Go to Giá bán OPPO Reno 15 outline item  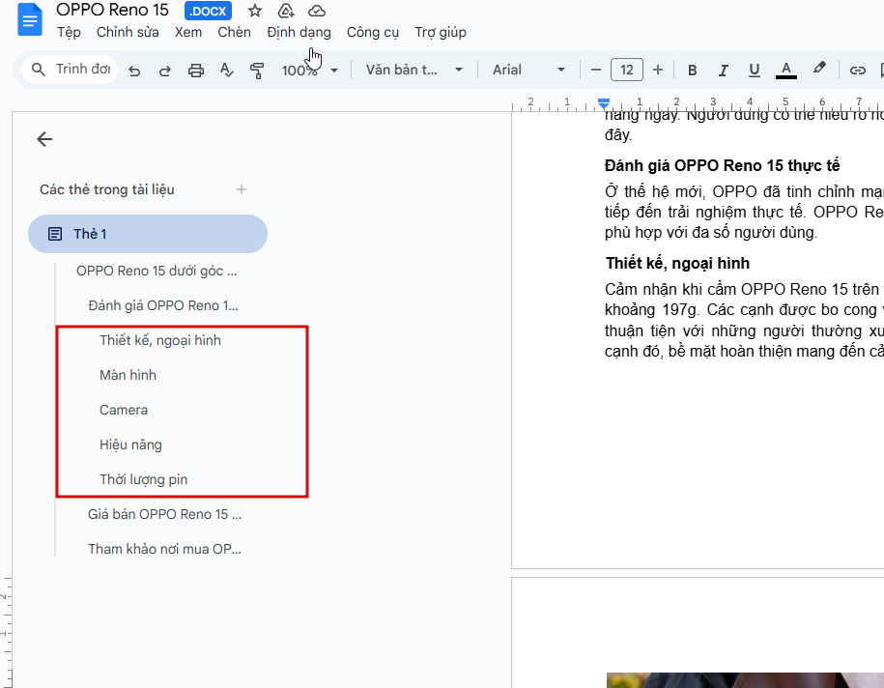click(164, 514)
